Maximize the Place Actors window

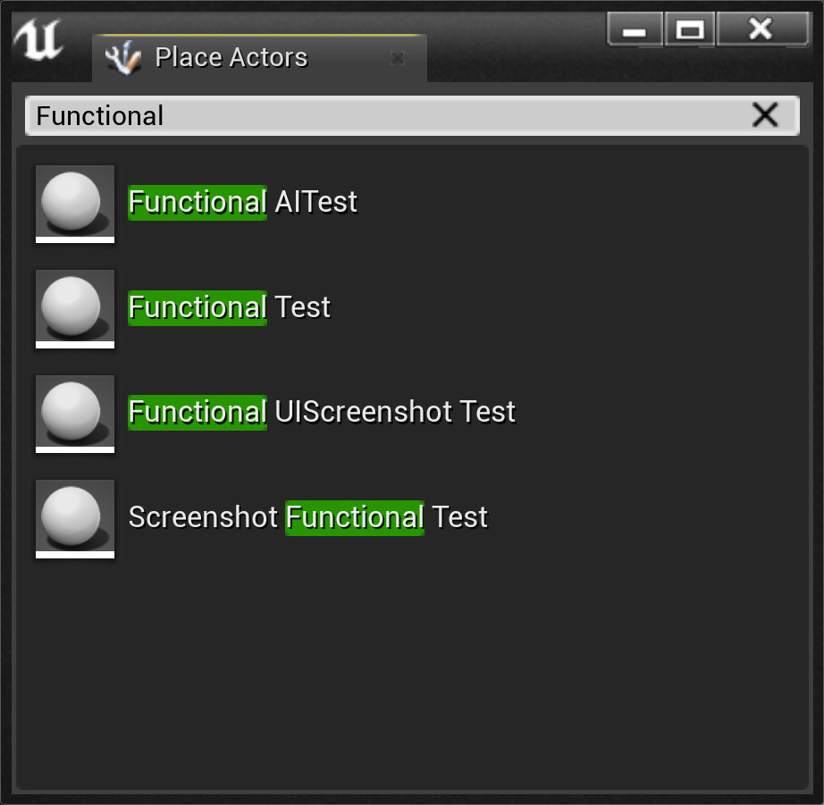pos(689,29)
